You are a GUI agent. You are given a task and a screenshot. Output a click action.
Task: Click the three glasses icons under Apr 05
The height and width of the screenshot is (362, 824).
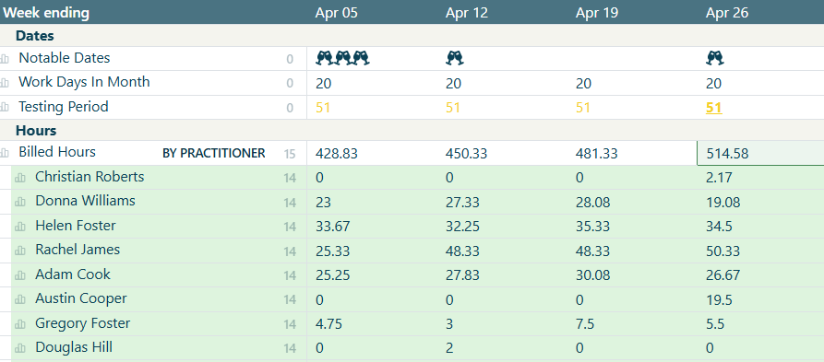pos(342,58)
